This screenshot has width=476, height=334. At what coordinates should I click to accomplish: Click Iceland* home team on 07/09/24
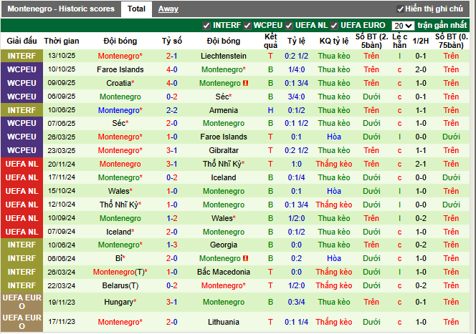[x=120, y=232]
